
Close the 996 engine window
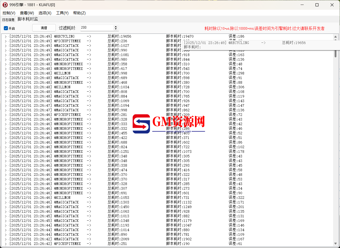click(332, 5)
